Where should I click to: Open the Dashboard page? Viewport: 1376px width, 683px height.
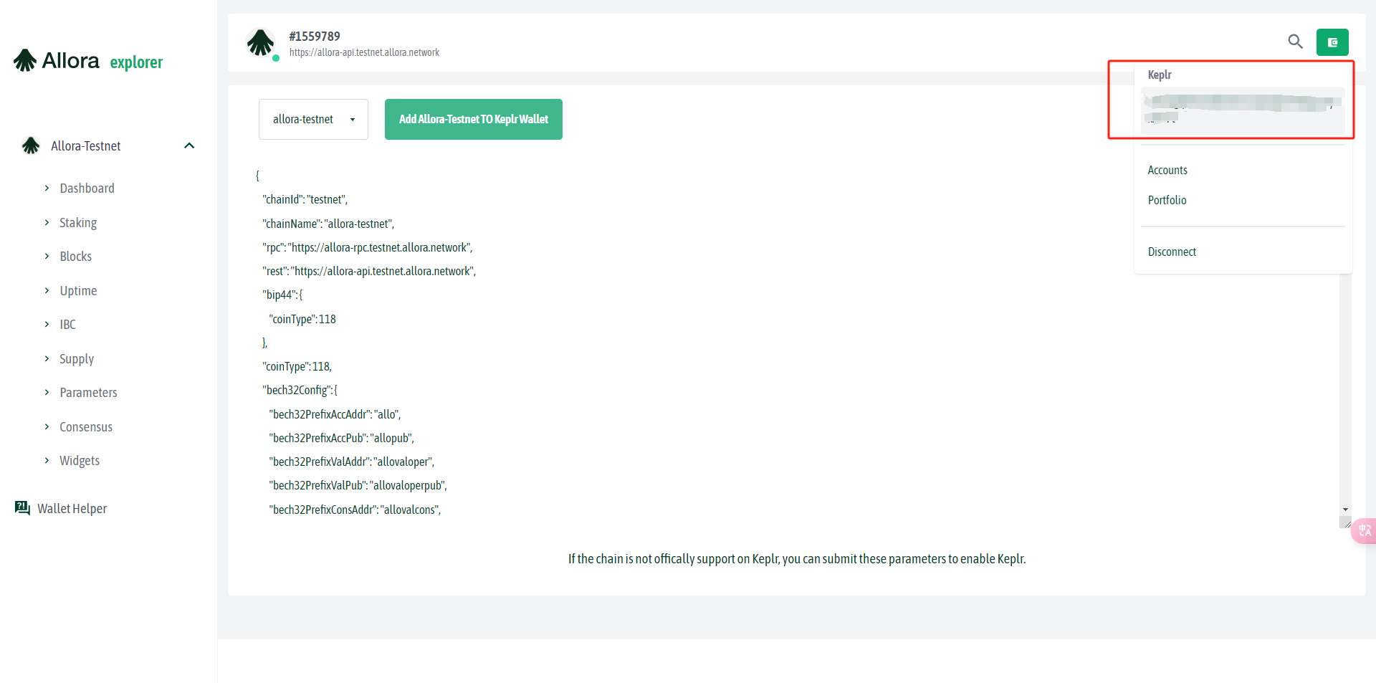87,188
